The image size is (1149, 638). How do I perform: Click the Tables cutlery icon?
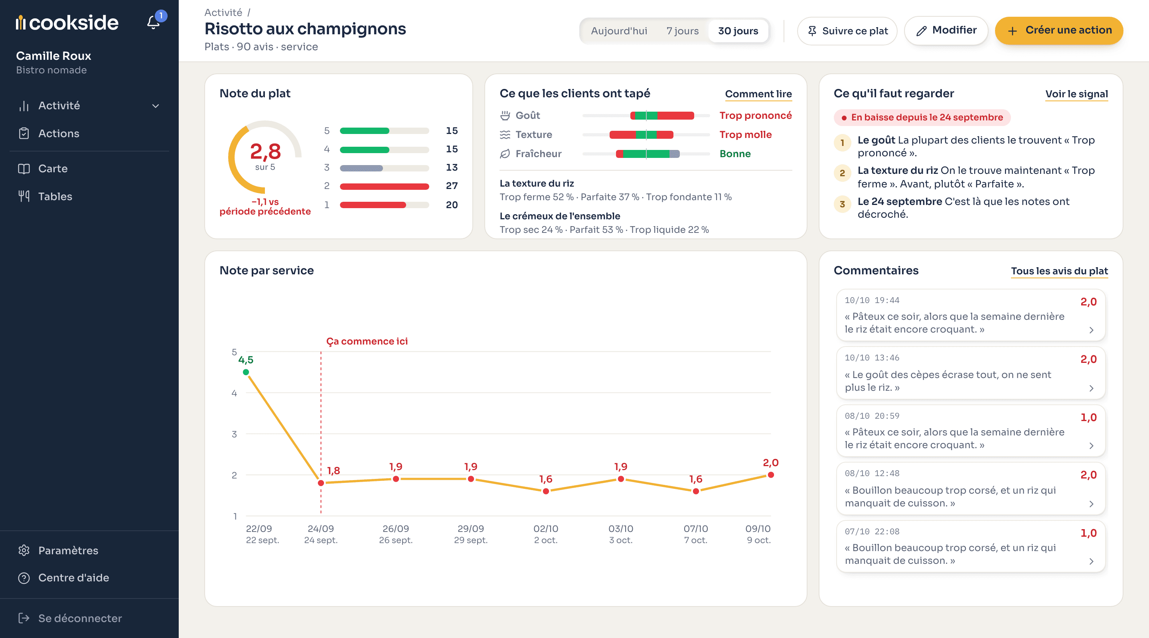(24, 196)
